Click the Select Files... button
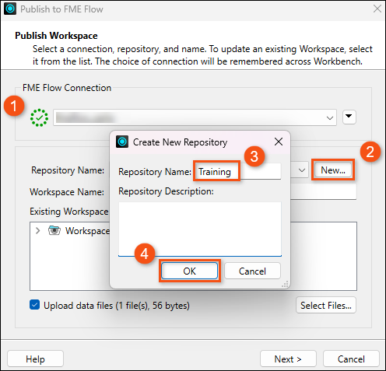The width and height of the screenshot is (386, 371). (x=326, y=305)
